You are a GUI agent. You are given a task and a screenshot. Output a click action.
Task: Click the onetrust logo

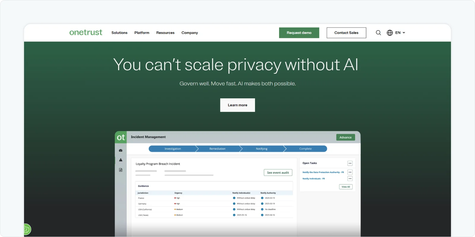[x=86, y=32]
